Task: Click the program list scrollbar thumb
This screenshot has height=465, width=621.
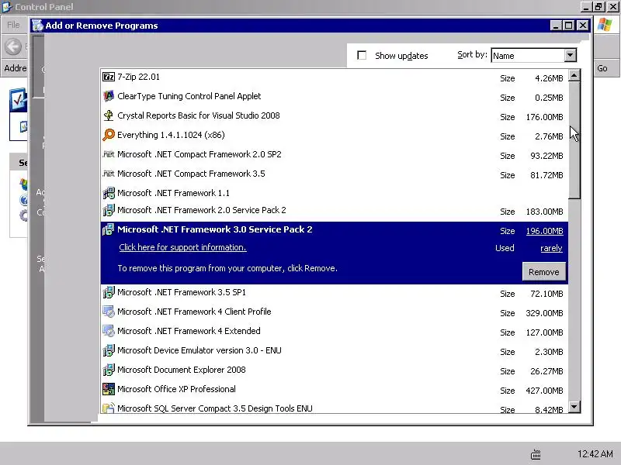Action: (574, 140)
